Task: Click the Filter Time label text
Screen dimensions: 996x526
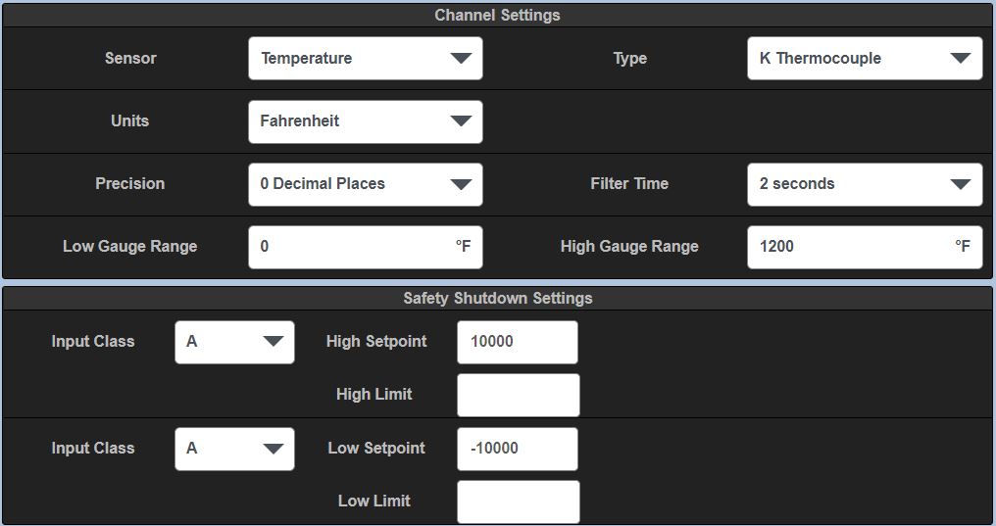Action: (629, 184)
